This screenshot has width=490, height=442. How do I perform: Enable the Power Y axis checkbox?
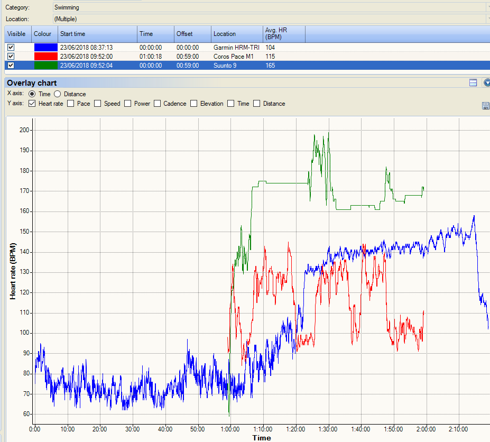128,104
